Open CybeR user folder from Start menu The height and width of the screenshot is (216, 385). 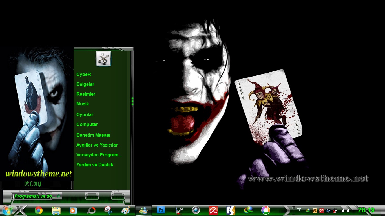(84, 75)
